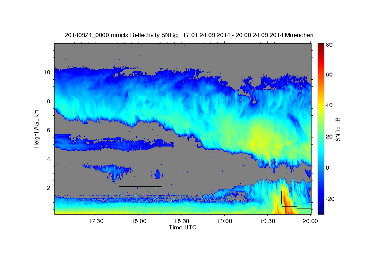The width and height of the screenshot is (385, 257).
Task: Click the colorbar value label -20
Action: coord(330,199)
